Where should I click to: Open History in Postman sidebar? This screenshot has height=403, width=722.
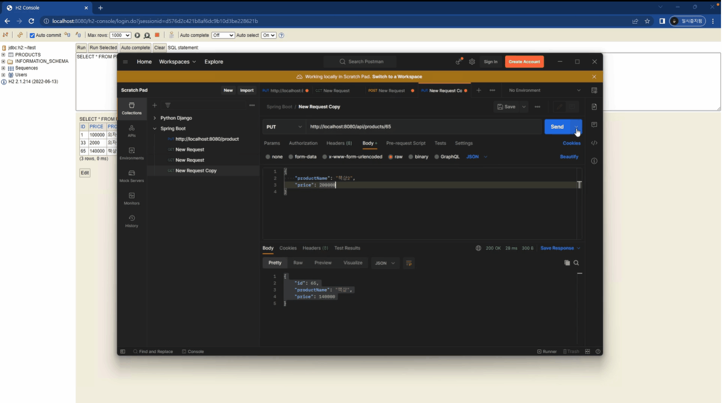[x=131, y=221]
